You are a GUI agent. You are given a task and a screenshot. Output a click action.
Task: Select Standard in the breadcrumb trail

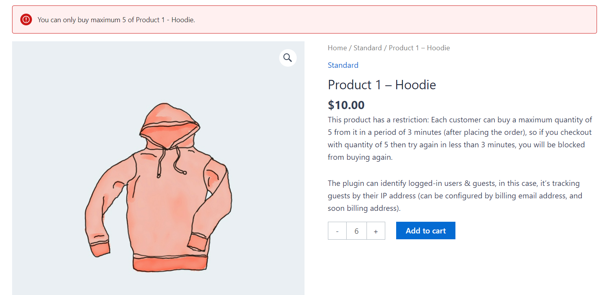pyautogui.click(x=367, y=48)
